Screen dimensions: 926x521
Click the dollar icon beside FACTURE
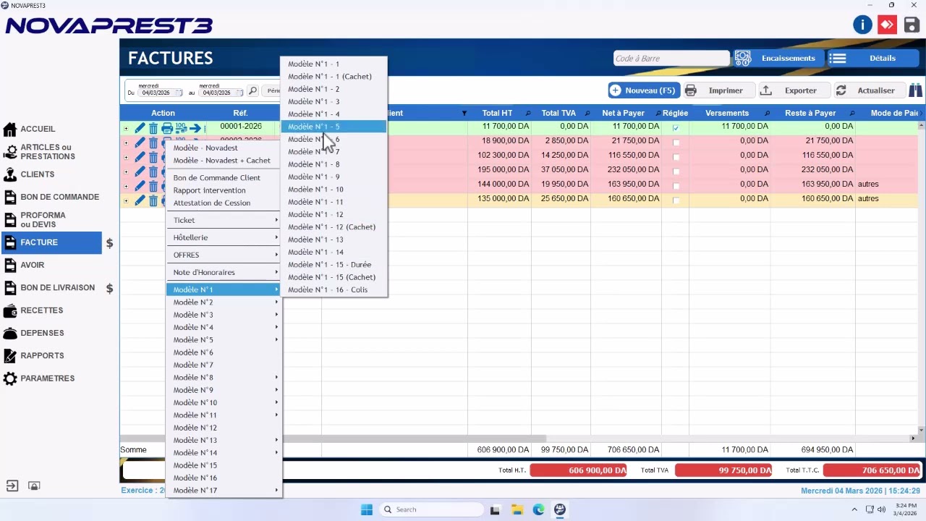[x=110, y=243]
